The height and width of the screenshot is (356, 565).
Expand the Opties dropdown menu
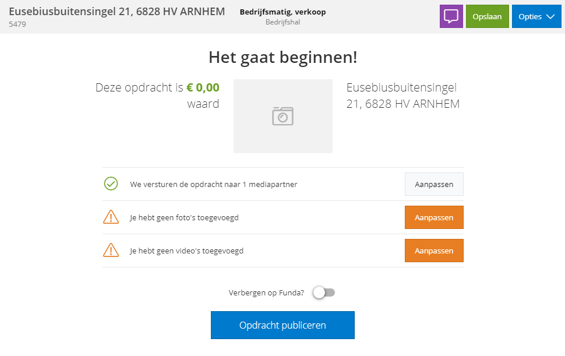pos(536,16)
